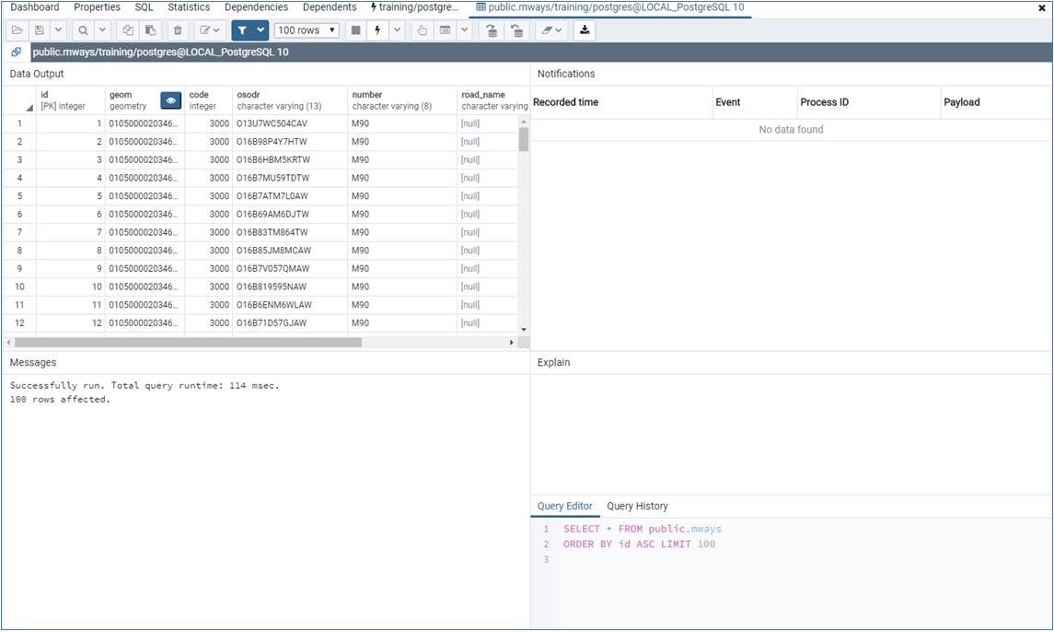Click the number column header
1054x632 pixels.
click(402, 100)
